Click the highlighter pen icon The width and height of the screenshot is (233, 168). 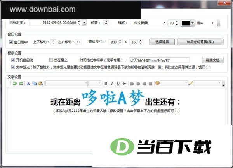pyautogui.click(x=190, y=83)
